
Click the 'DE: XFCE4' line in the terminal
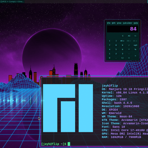point(110,110)
